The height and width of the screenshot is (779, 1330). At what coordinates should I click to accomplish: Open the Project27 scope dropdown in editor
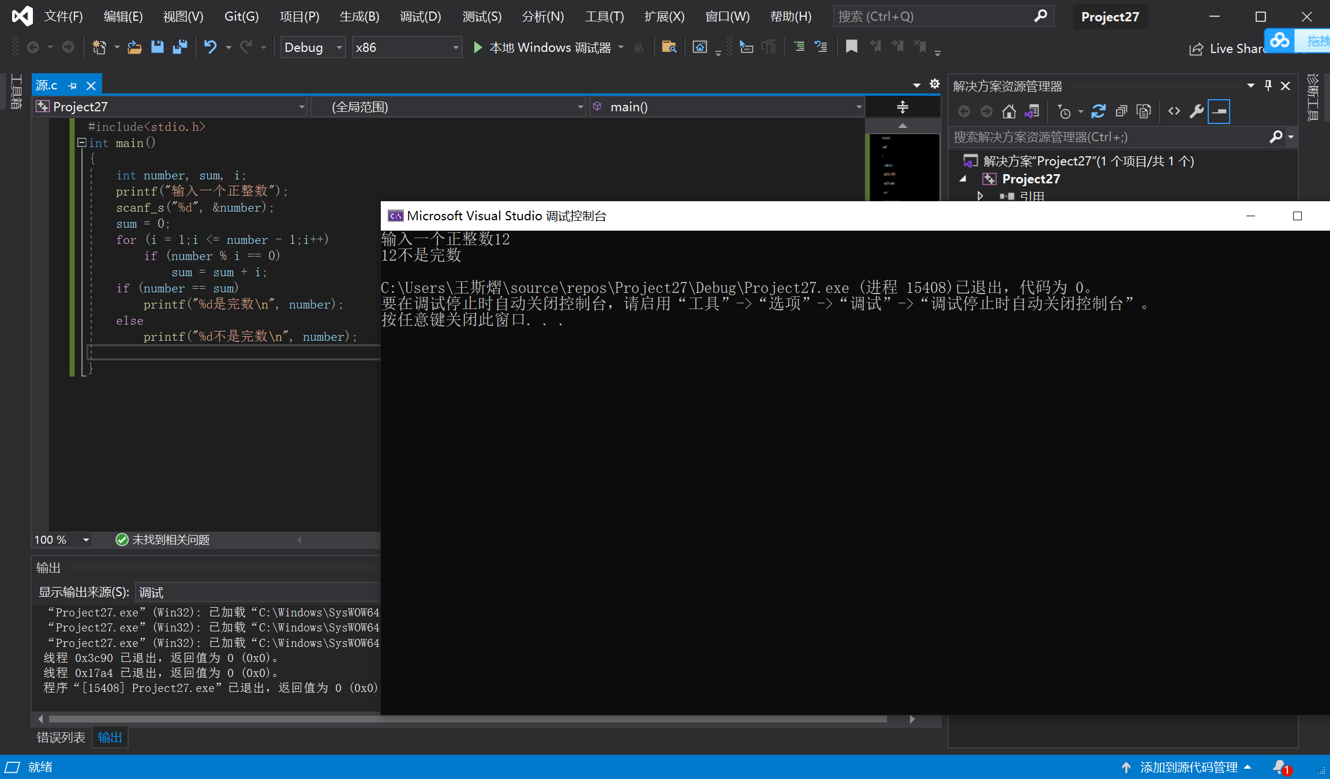click(x=170, y=107)
